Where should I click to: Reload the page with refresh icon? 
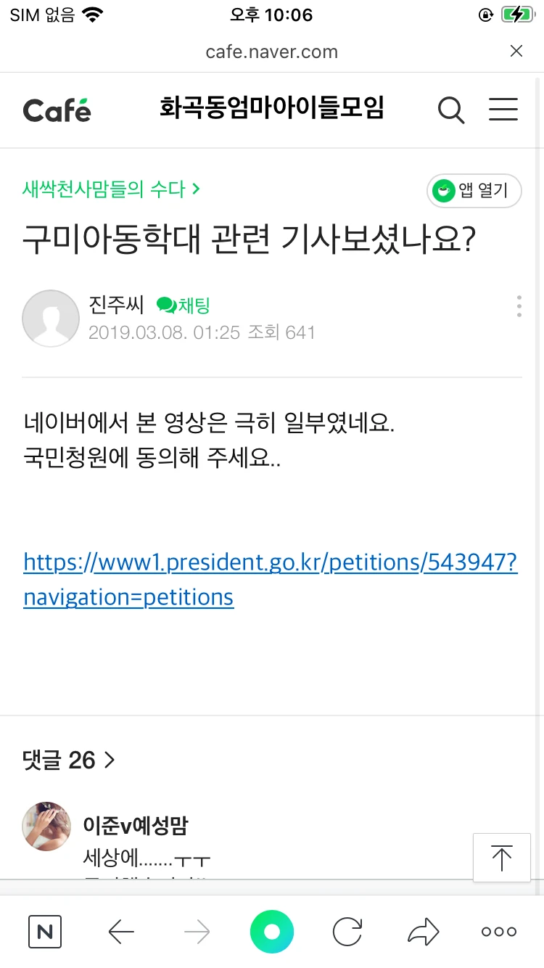point(347,932)
